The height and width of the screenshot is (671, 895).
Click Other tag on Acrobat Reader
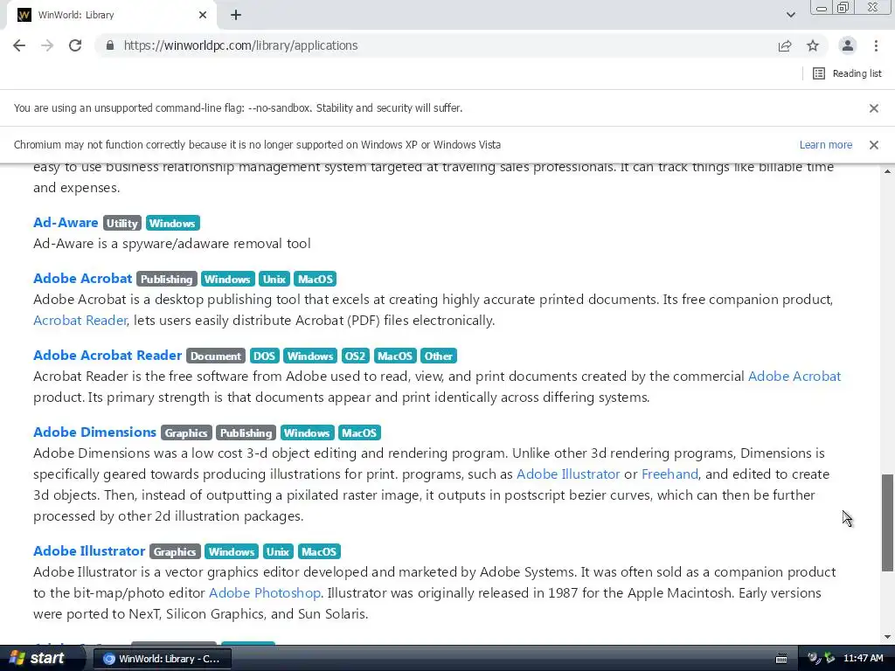(x=439, y=356)
